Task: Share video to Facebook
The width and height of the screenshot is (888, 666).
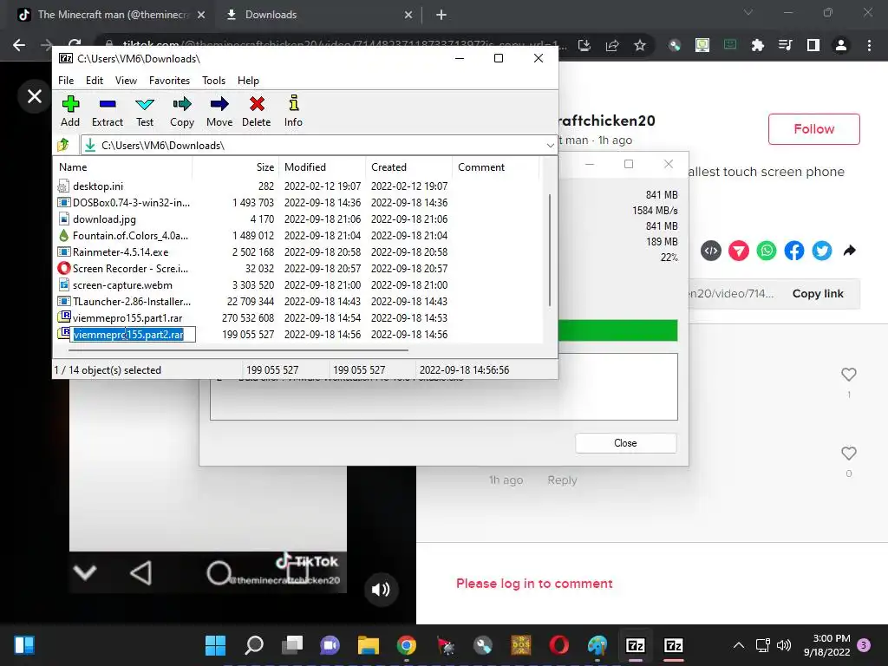Action: click(x=794, y=251)
